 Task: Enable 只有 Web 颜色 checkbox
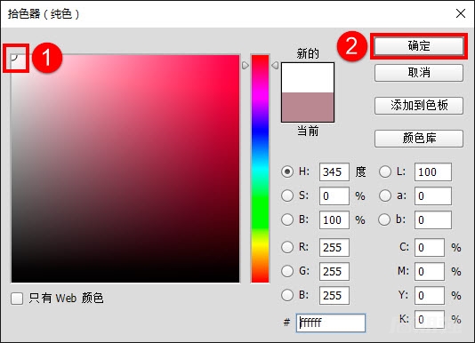pyautogui.click(x=17, y=299)
